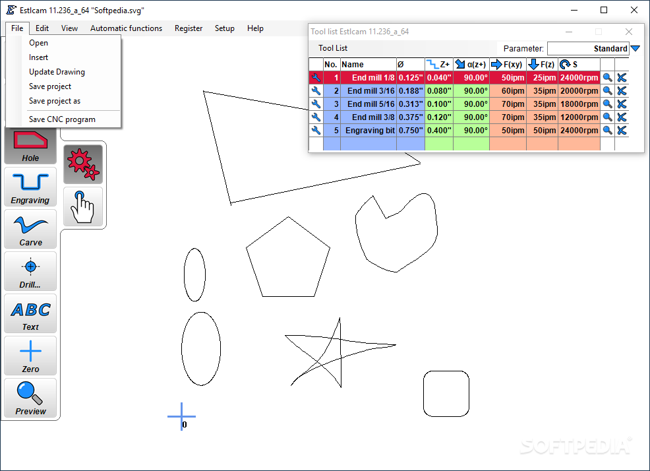Close the Tool list window
The image size is (650, 471).
pos(628,32)
